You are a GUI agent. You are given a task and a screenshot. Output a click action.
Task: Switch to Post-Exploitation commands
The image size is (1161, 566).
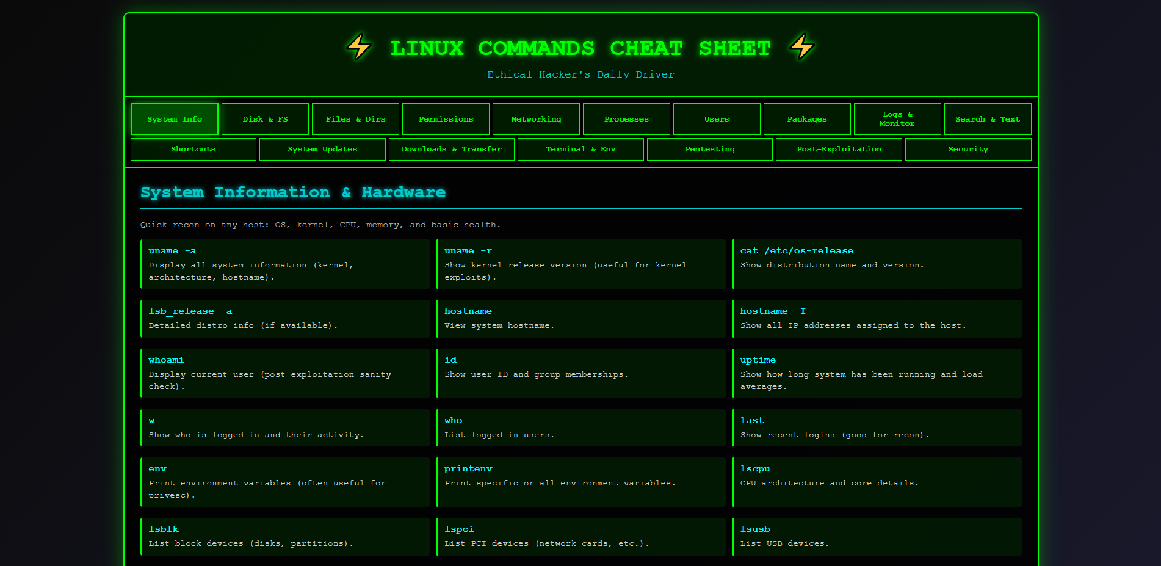(x=839, y=149)
